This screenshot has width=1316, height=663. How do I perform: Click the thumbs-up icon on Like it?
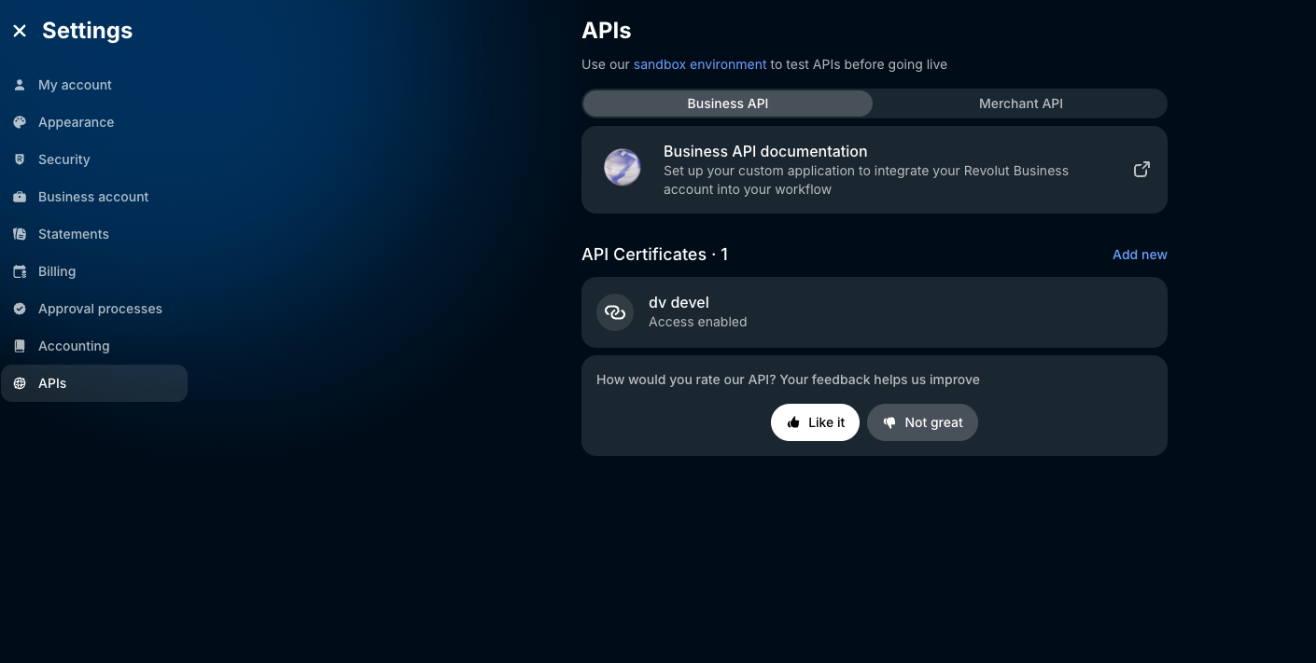793,422
